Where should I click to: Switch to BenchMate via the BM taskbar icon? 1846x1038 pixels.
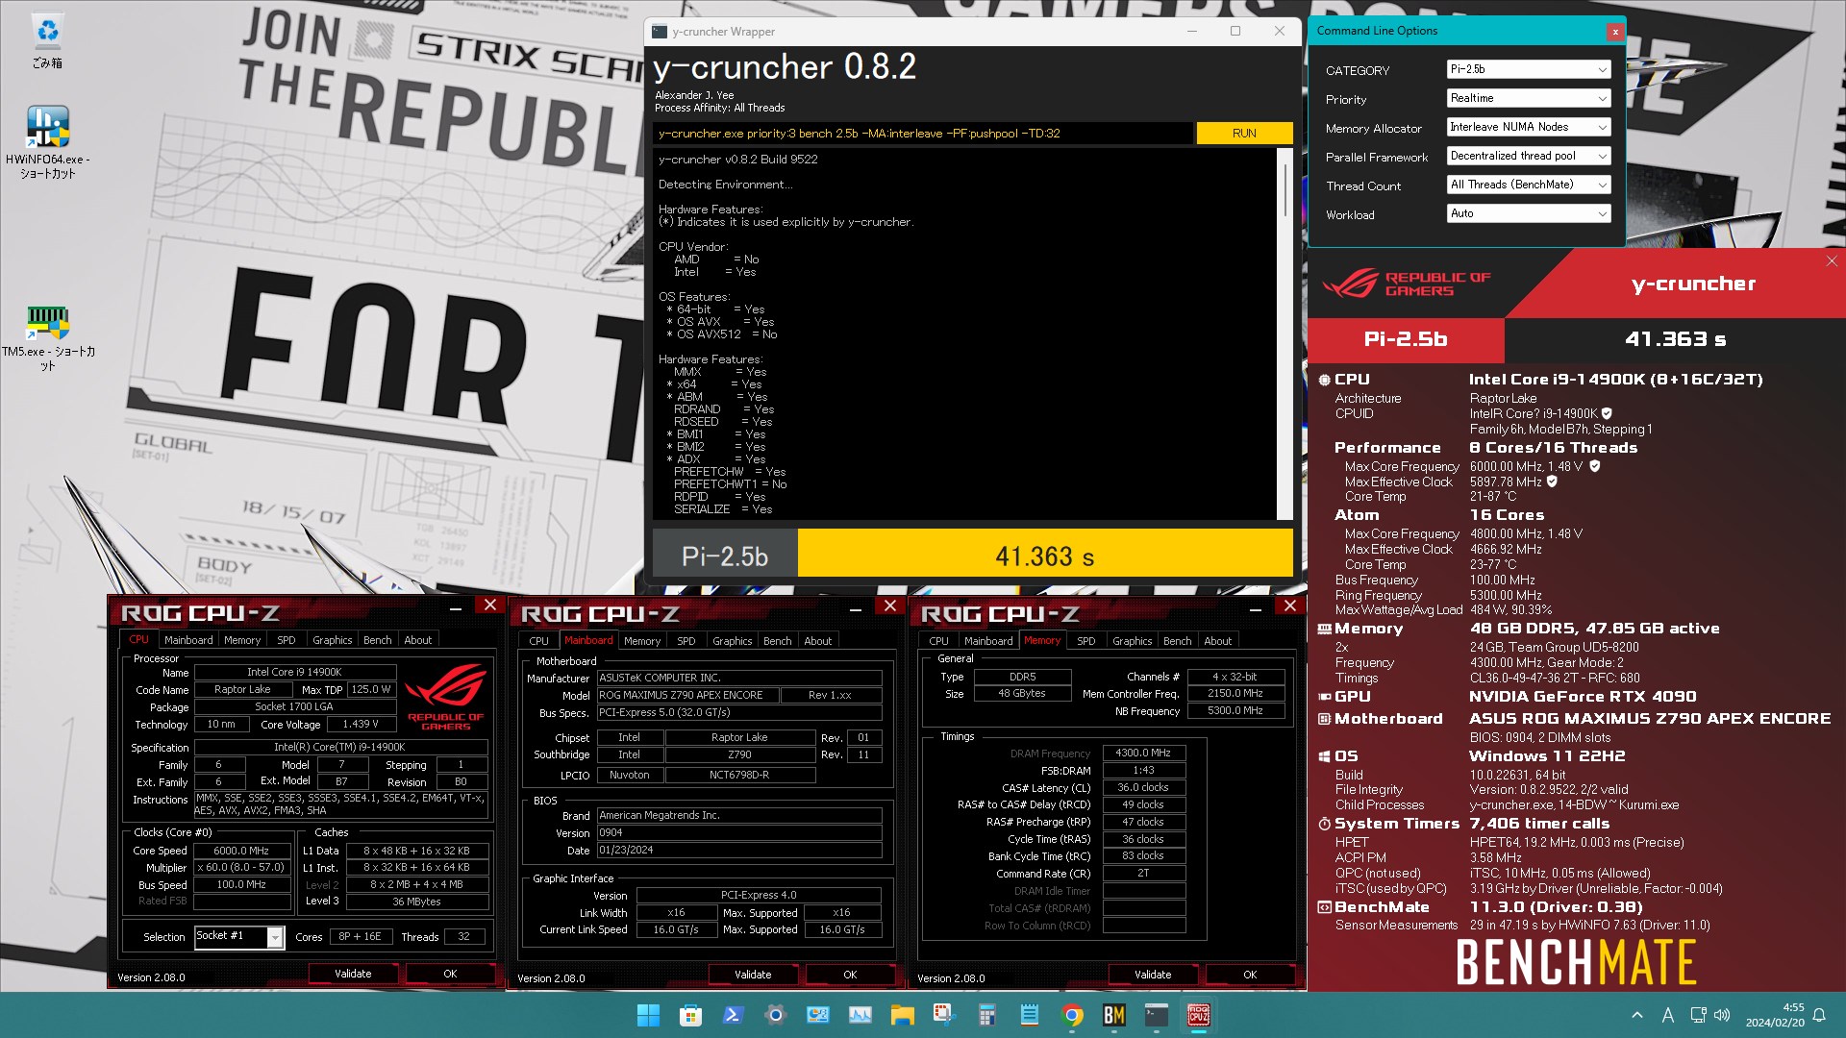pos(1114,1015)
